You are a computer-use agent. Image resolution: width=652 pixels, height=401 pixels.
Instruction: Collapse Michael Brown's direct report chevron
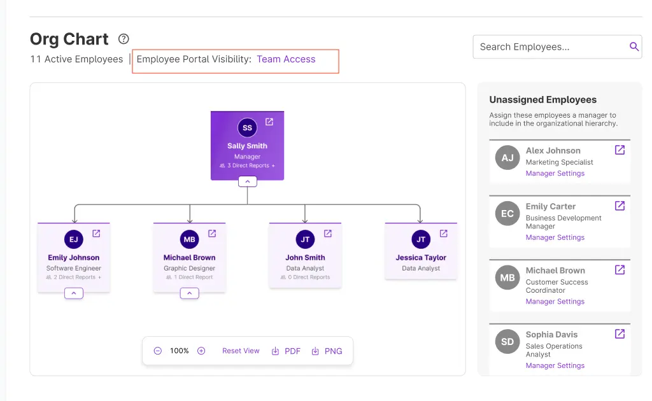click(189, 293)
